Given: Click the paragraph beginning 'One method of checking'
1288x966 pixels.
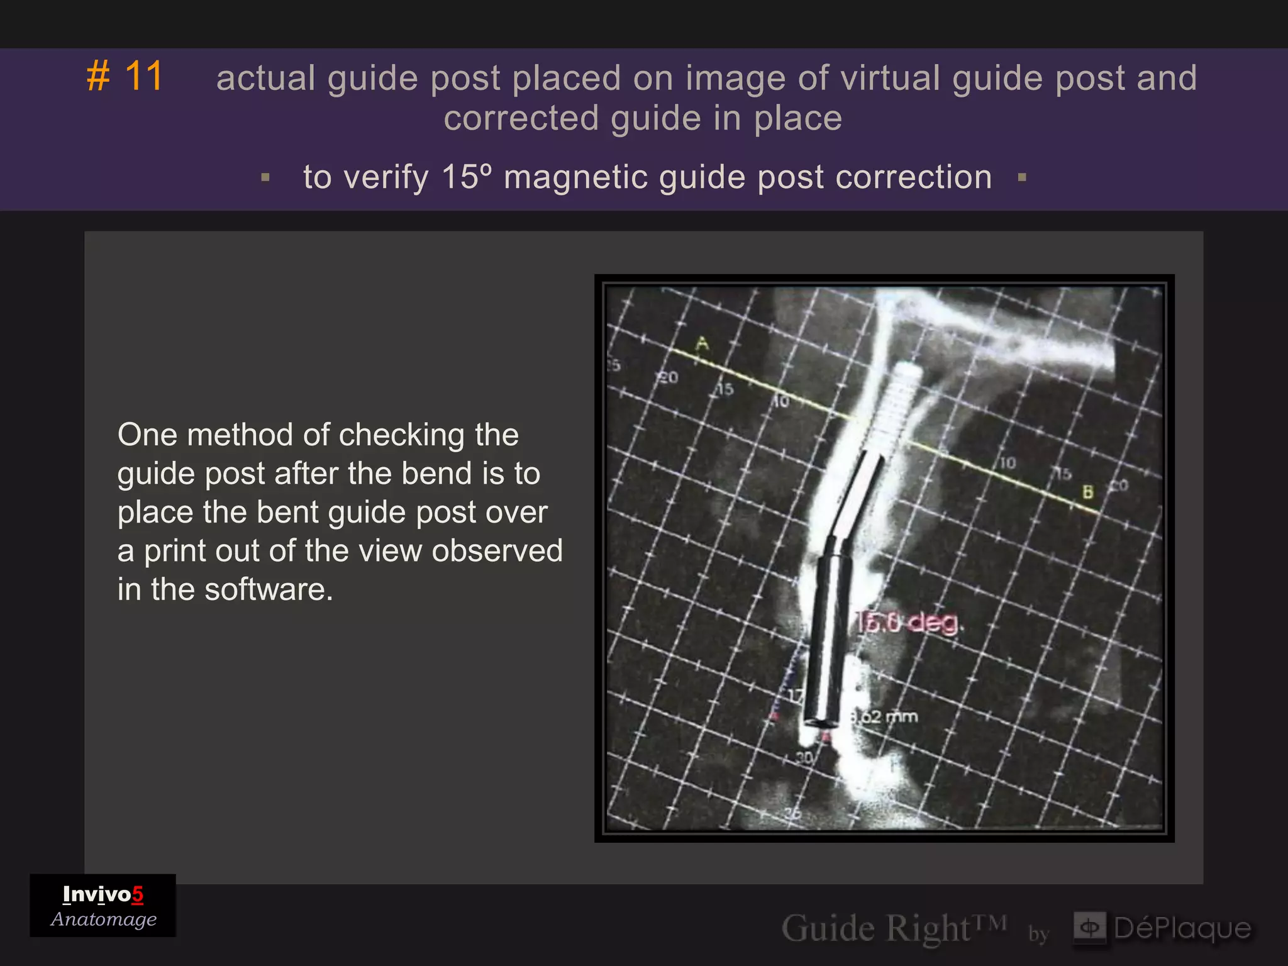Looking at the screenshot, I should [x=340, y=511].
